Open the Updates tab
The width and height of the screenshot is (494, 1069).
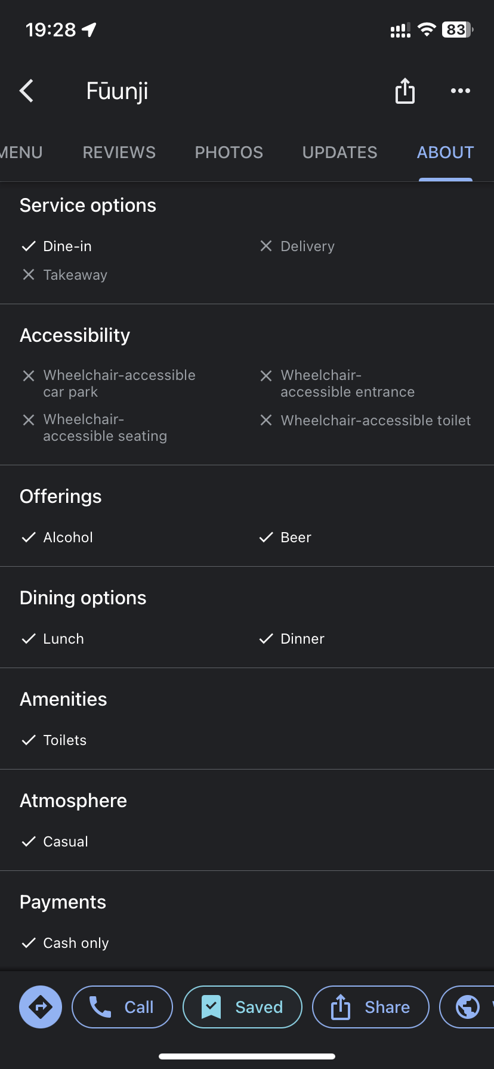pyautogui.click(x=340, y=153)
